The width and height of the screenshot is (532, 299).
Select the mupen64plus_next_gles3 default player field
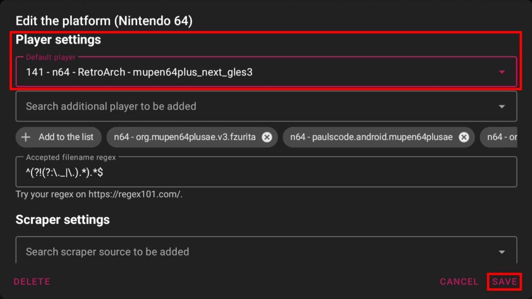[x=208, y=72]
